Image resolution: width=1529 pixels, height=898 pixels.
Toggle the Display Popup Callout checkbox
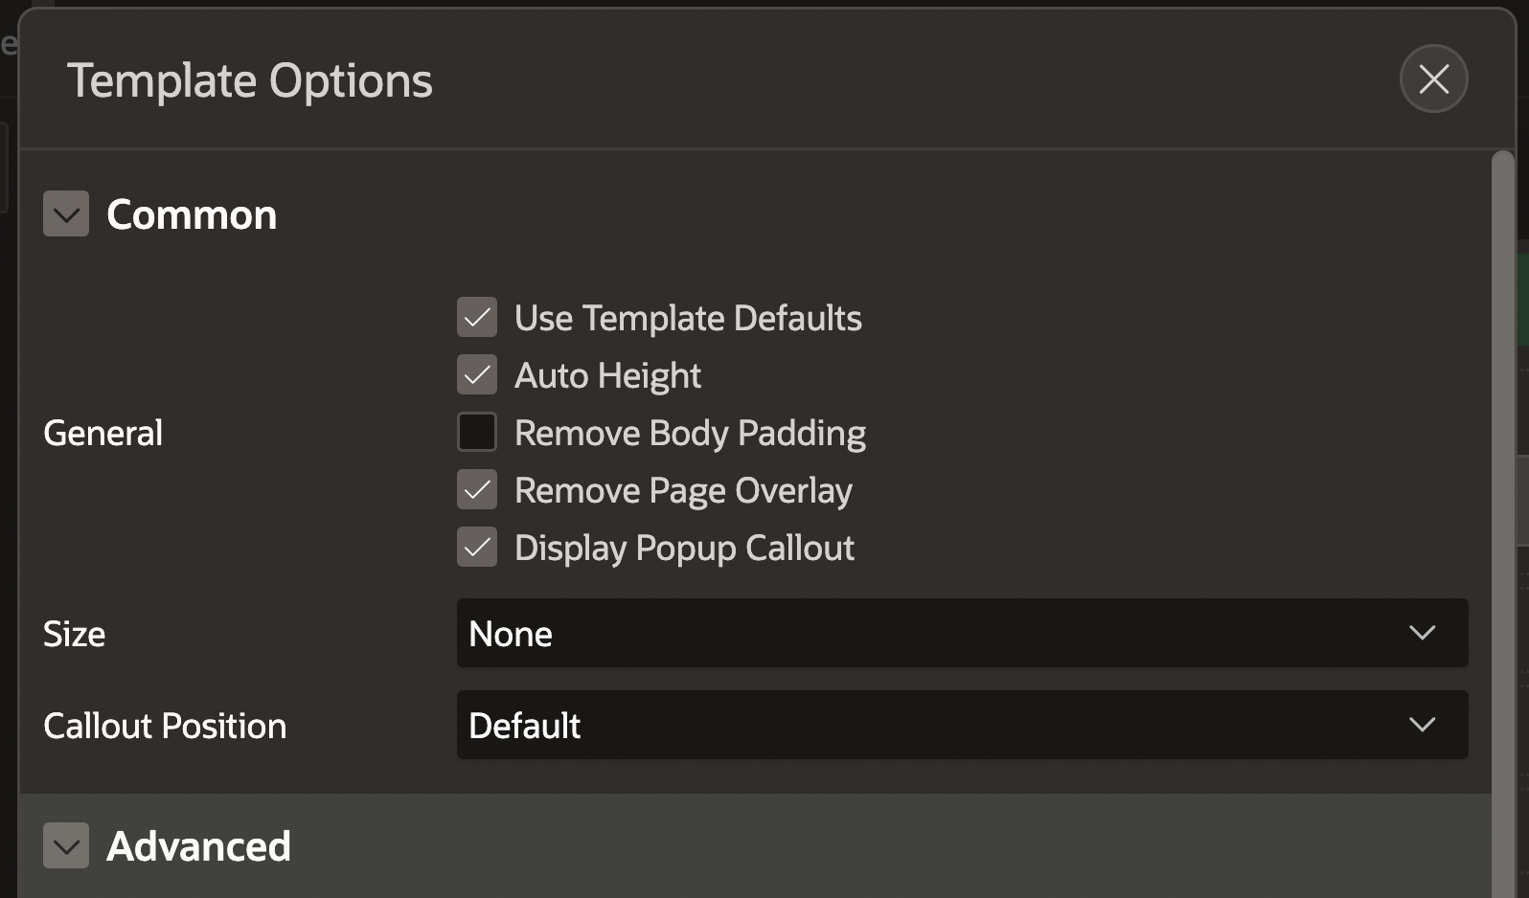[477, 548]
